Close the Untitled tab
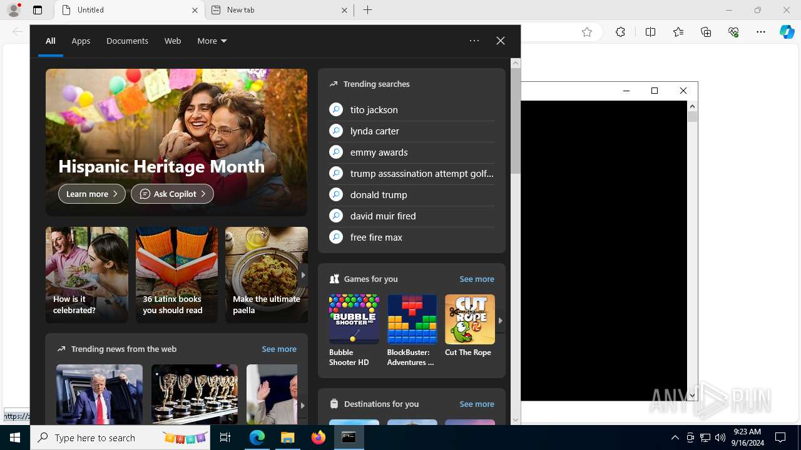This screenshot has width=801, height=450. tap(195, 10)
